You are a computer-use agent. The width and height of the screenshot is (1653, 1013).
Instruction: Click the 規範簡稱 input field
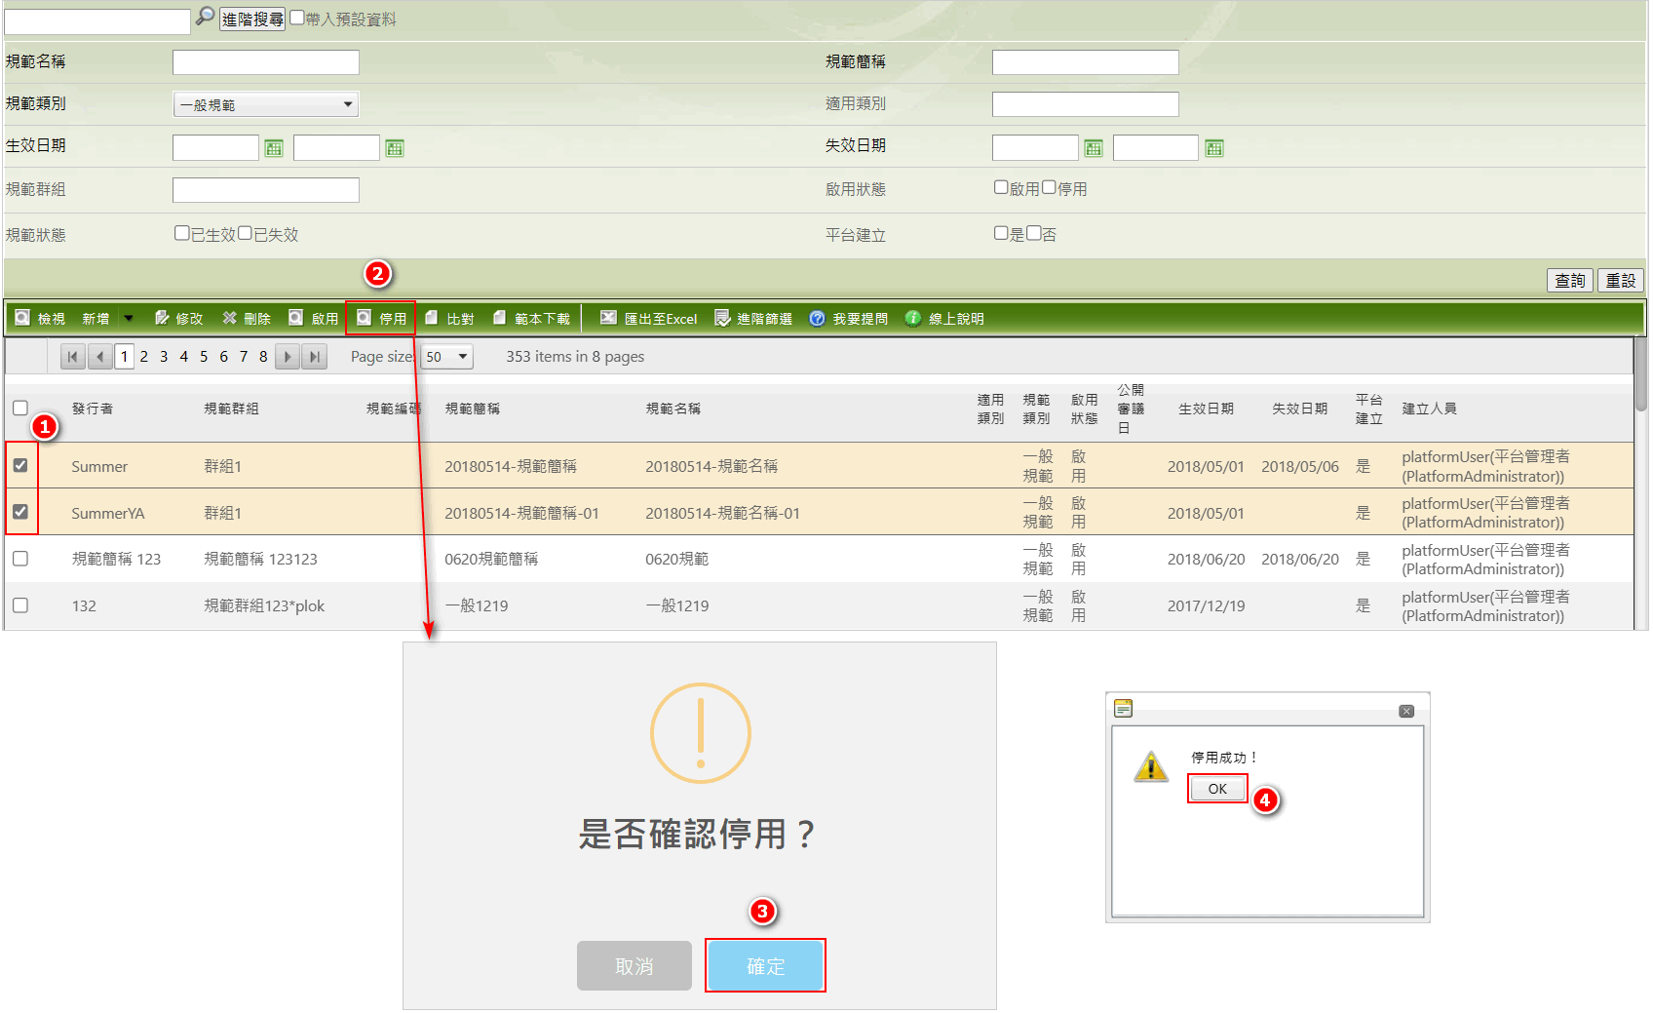pos(1086,62)
